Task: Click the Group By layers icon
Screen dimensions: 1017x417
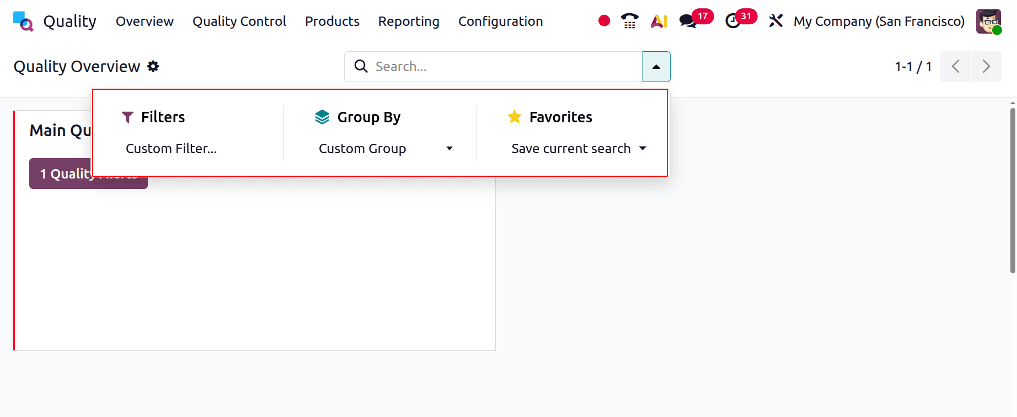Action: [322, 117]
